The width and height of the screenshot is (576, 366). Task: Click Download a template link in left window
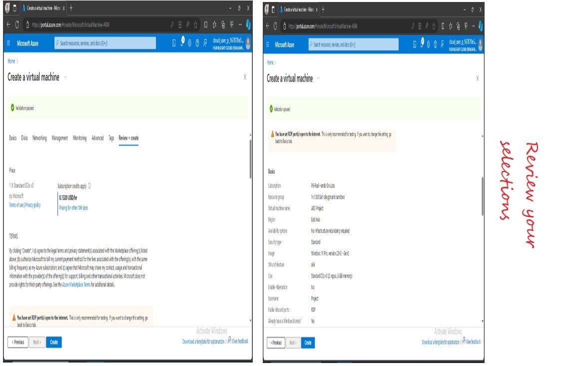(203, 341)
